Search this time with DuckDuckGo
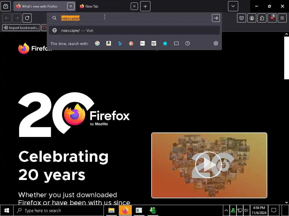The width and height of the screenshot is (289, 216). click(131, 43)
